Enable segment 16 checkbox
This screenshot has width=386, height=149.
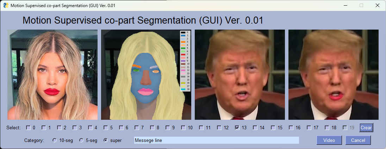[291, 128]
